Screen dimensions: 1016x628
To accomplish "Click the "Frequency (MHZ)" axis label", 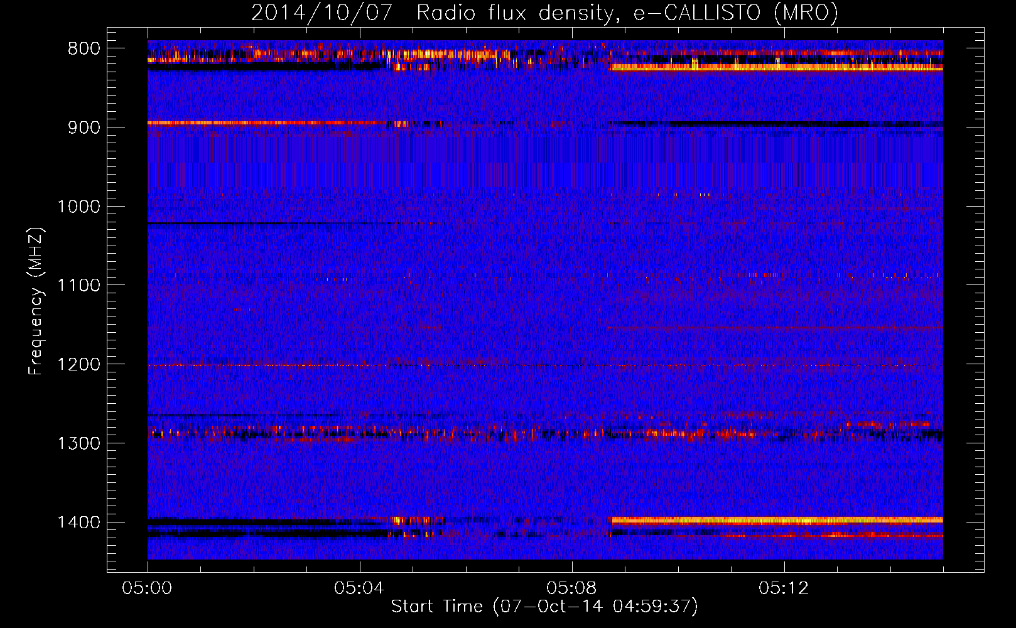I will 36,301.
